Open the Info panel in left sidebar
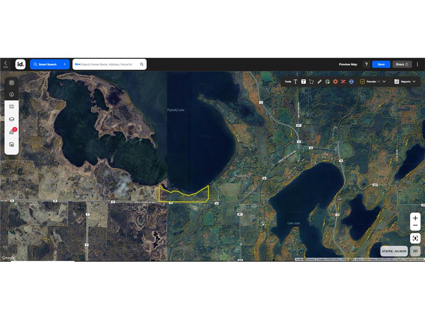This screenshot has height=319, width=425. (x=11, y=94)
